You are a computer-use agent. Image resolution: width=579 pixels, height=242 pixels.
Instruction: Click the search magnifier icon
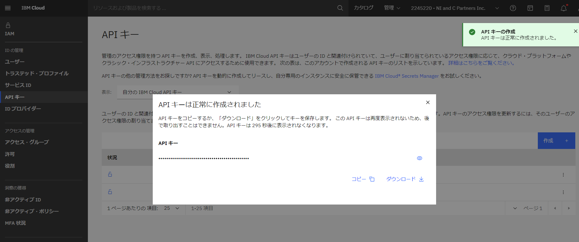[x=340, y=8]
